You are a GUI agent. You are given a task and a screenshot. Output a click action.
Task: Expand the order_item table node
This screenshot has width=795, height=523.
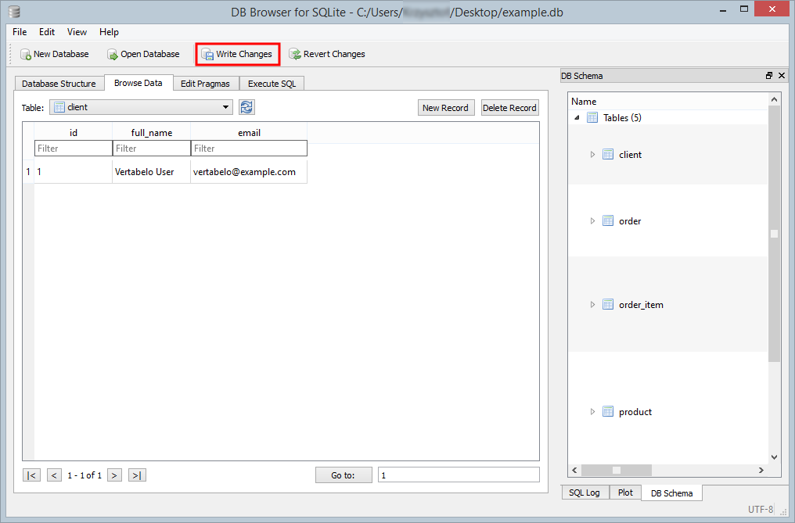click(x=592, y=305)
